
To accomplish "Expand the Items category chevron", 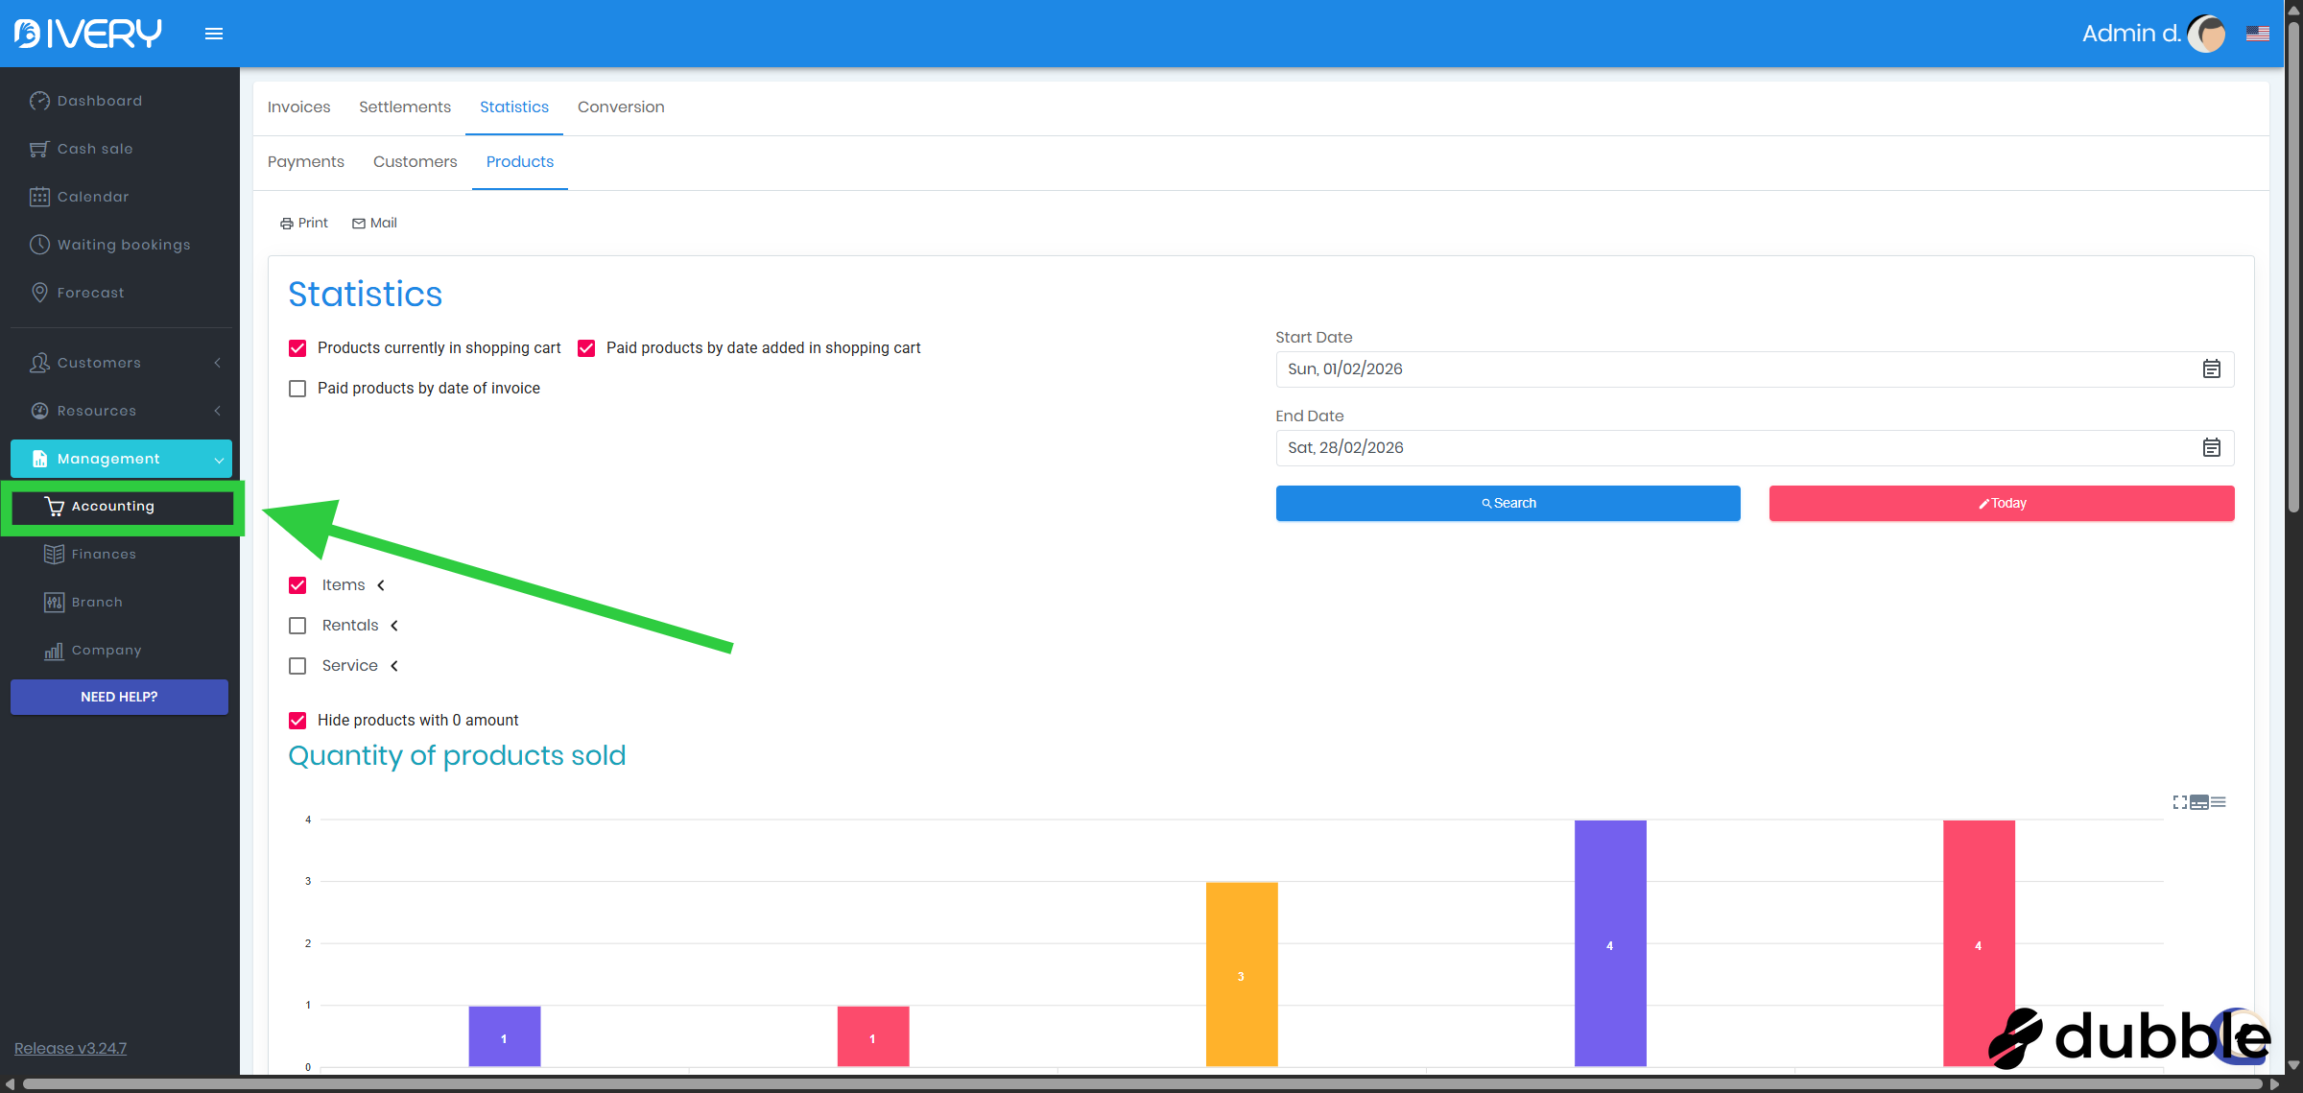I will click(x=381, y=585).
